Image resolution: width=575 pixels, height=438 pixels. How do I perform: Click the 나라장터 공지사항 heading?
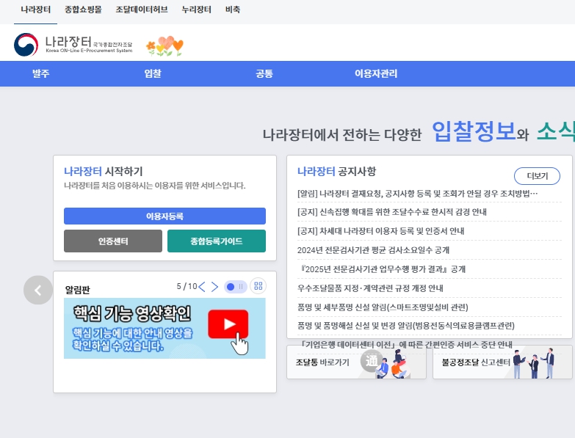pos(336,172)
